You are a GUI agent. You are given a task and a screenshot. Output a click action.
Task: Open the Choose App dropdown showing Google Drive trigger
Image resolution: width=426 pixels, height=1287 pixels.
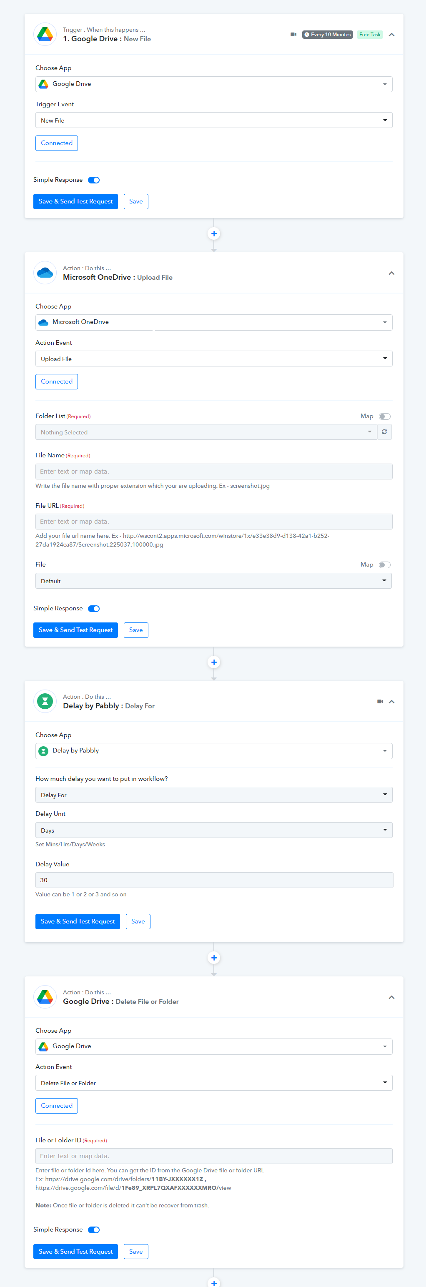pos(214,84)
